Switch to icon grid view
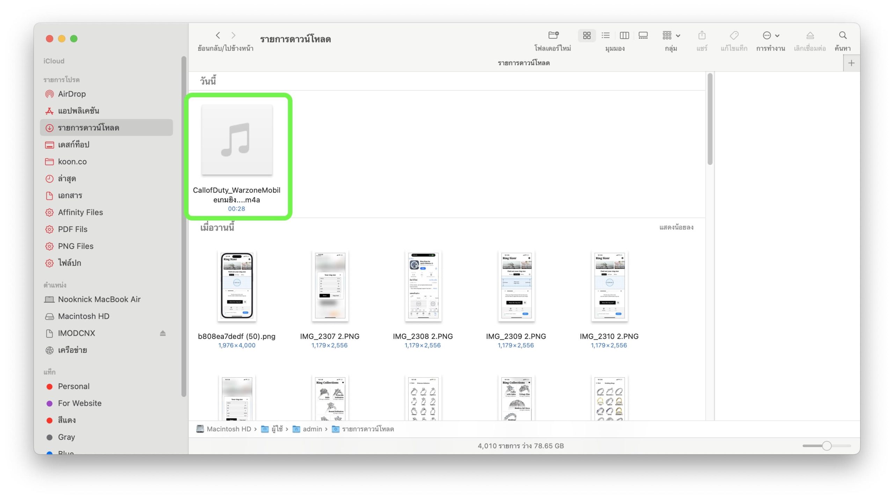This screenshot has height=499, width=894. tap(587, 35)
